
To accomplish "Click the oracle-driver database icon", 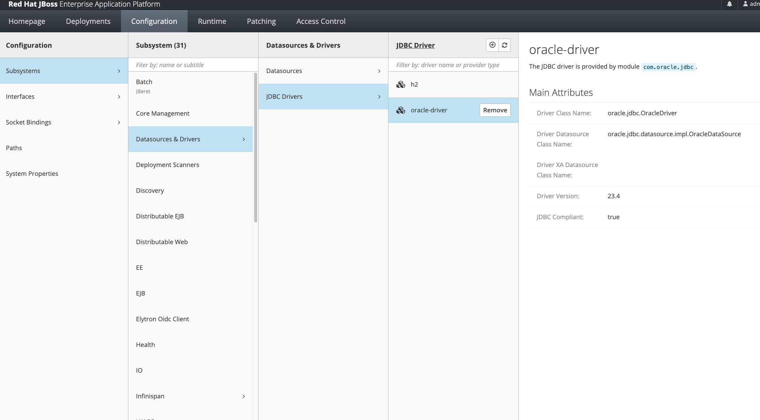I will point(401,110).
